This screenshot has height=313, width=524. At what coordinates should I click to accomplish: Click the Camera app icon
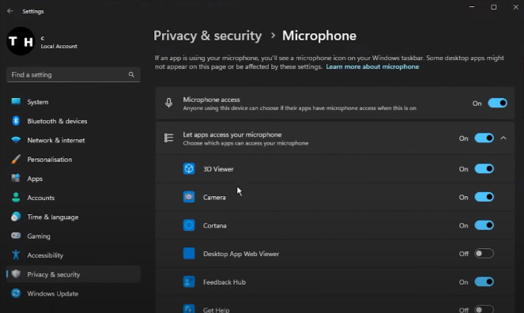point(189,197)
